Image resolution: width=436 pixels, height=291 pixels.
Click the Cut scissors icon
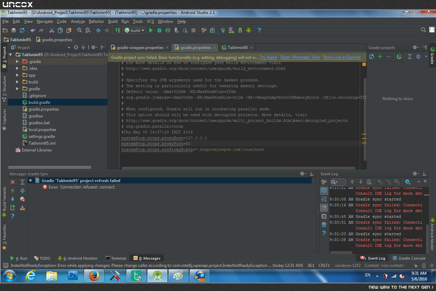click(52, 30)
